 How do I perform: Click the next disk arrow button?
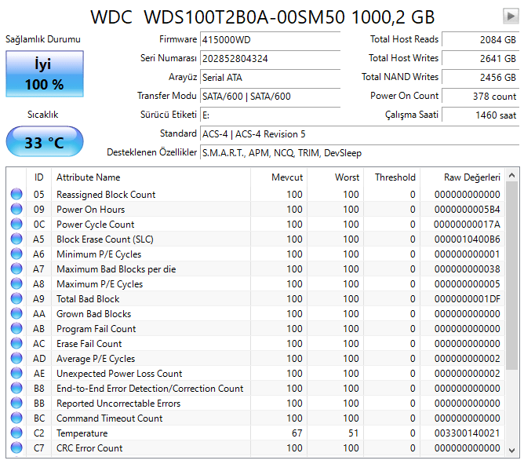tap(511, 16)
